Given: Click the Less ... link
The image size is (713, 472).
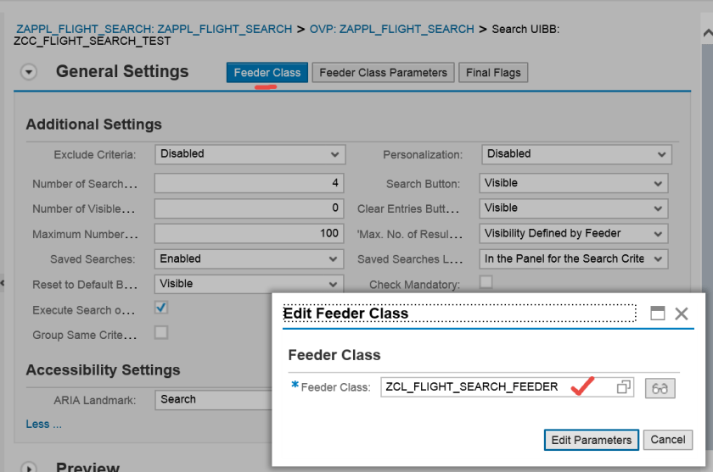Looking at the screenshot, I should 43,424.
